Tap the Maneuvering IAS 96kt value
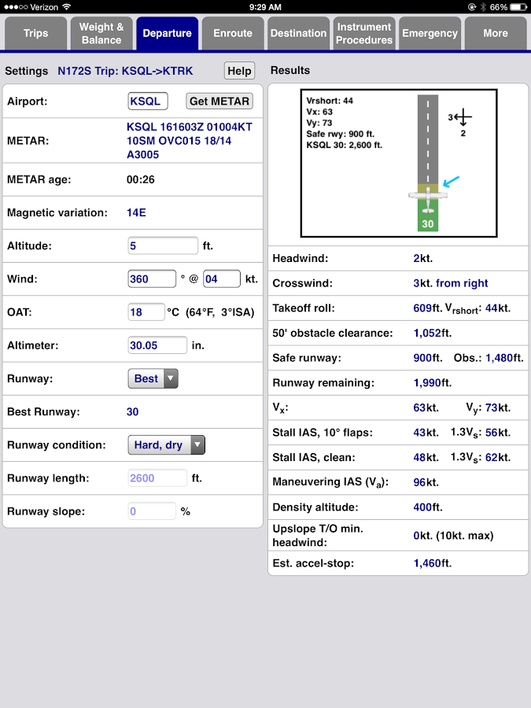Image resolution: width=531 pixels, height=708 pixels. click(426, 482)
